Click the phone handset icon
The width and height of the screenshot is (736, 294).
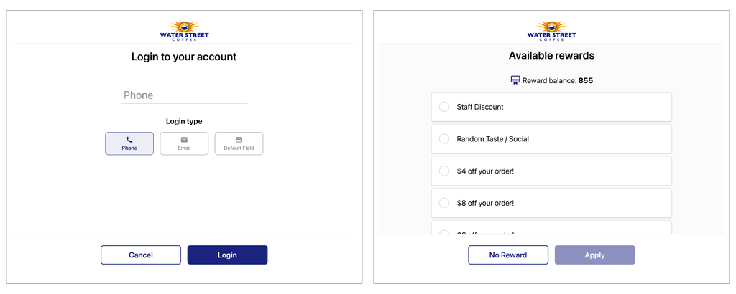pos(129,140)
